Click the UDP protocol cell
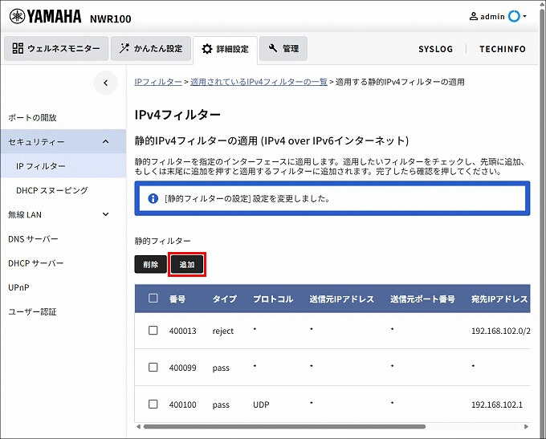 click(x=261, y=404)
